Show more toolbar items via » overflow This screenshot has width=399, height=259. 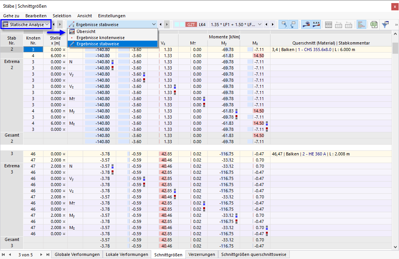click(x=396, y=25)
